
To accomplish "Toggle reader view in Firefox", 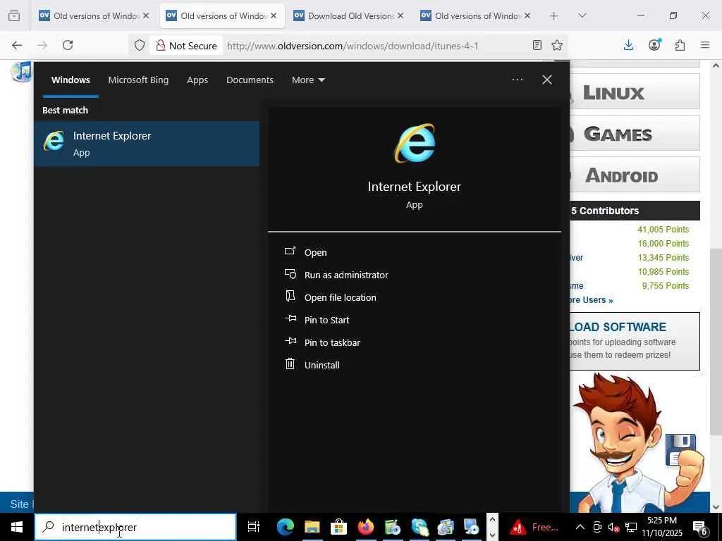I will click(x=537, y=45).
